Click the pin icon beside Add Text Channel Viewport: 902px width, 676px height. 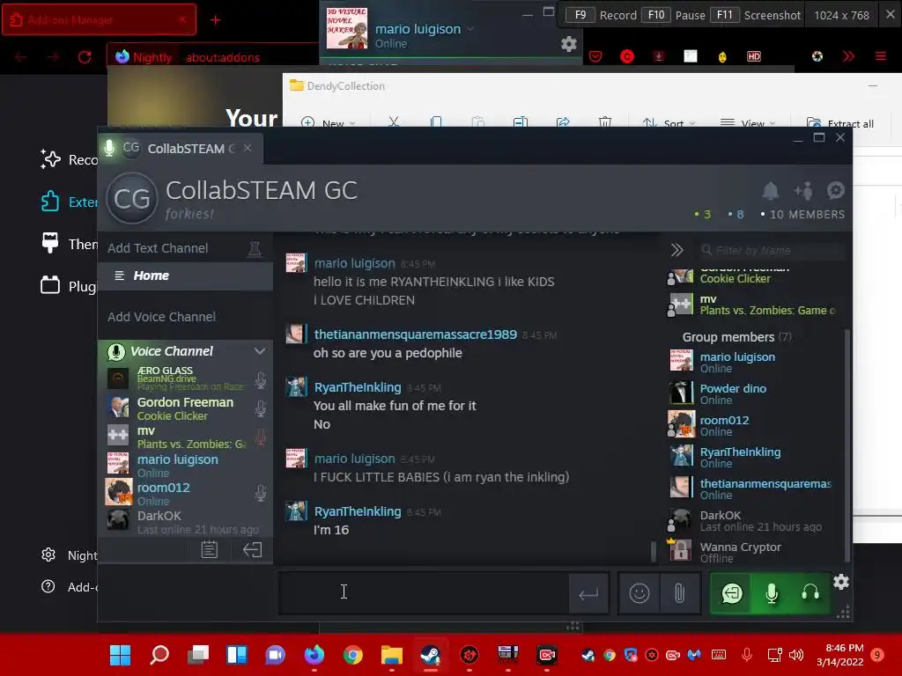255,249
